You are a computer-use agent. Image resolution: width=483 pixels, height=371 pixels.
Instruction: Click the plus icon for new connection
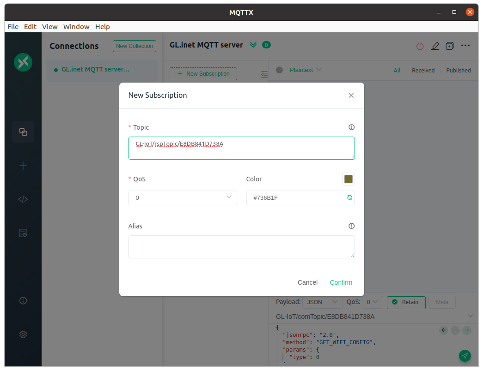click(x=23, y=166)
